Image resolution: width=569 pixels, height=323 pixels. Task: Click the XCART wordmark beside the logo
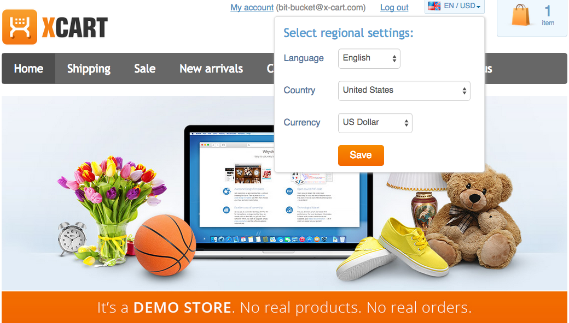coord(75,28)
